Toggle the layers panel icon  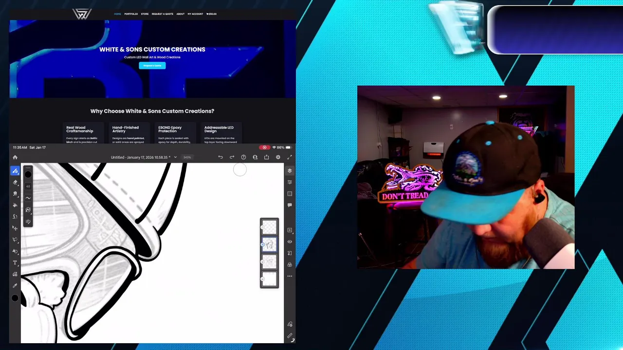click(290, 171)
